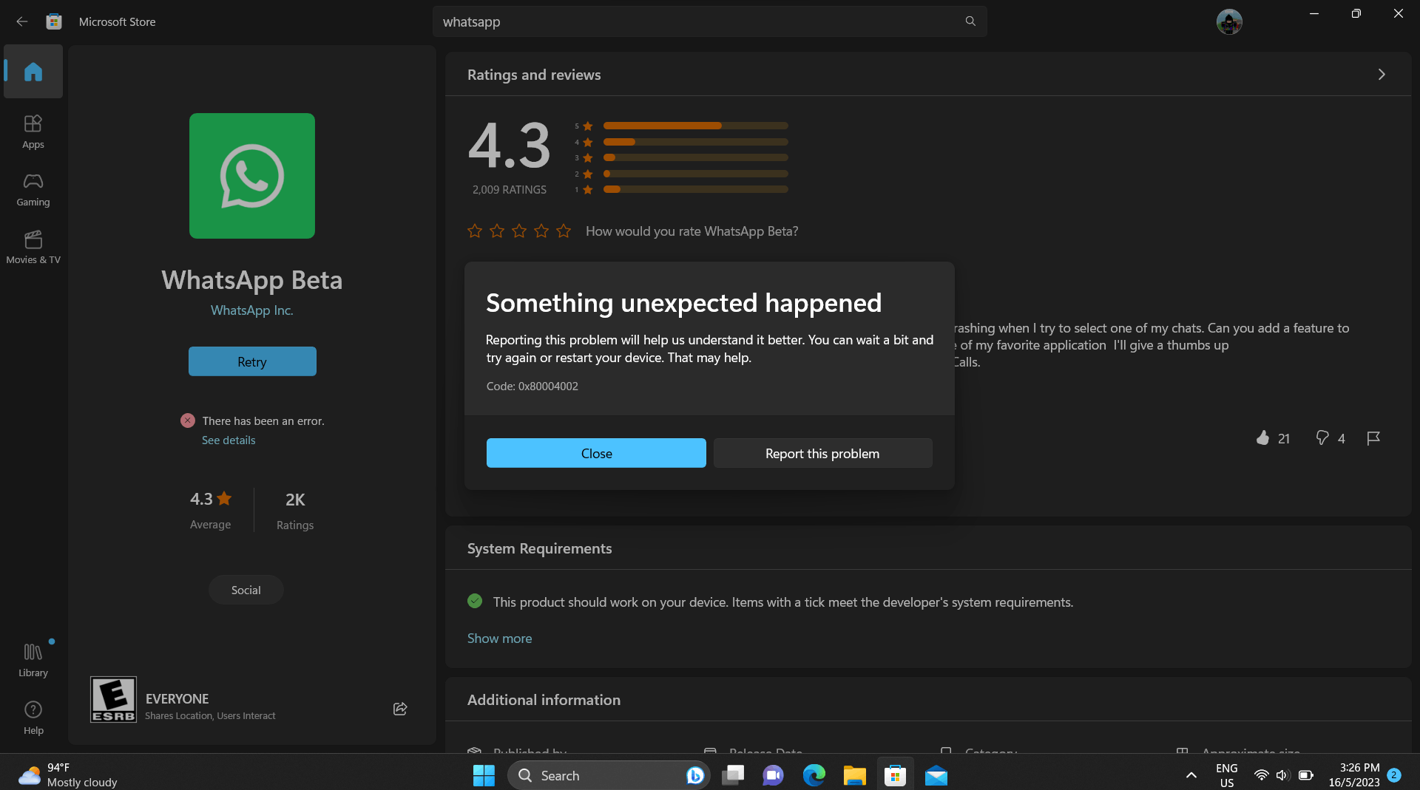Open the Bing icon in taskbar search
The height and width of the screenshot is (790, 1420).
click(694, 775)
